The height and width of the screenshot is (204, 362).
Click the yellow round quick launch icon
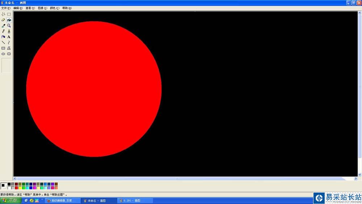(x=31, y=200)
